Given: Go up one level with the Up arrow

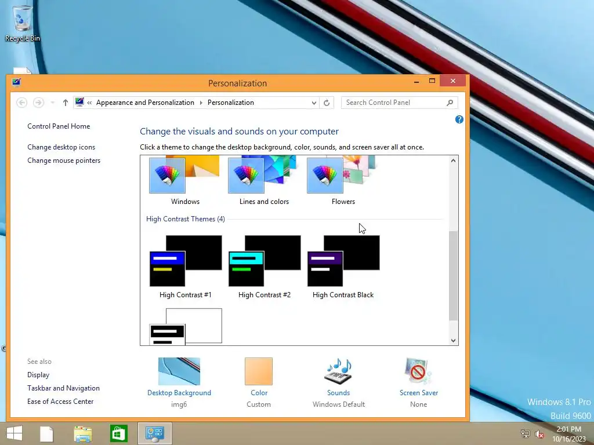Looking at the screenshot, I should (65, 103).
